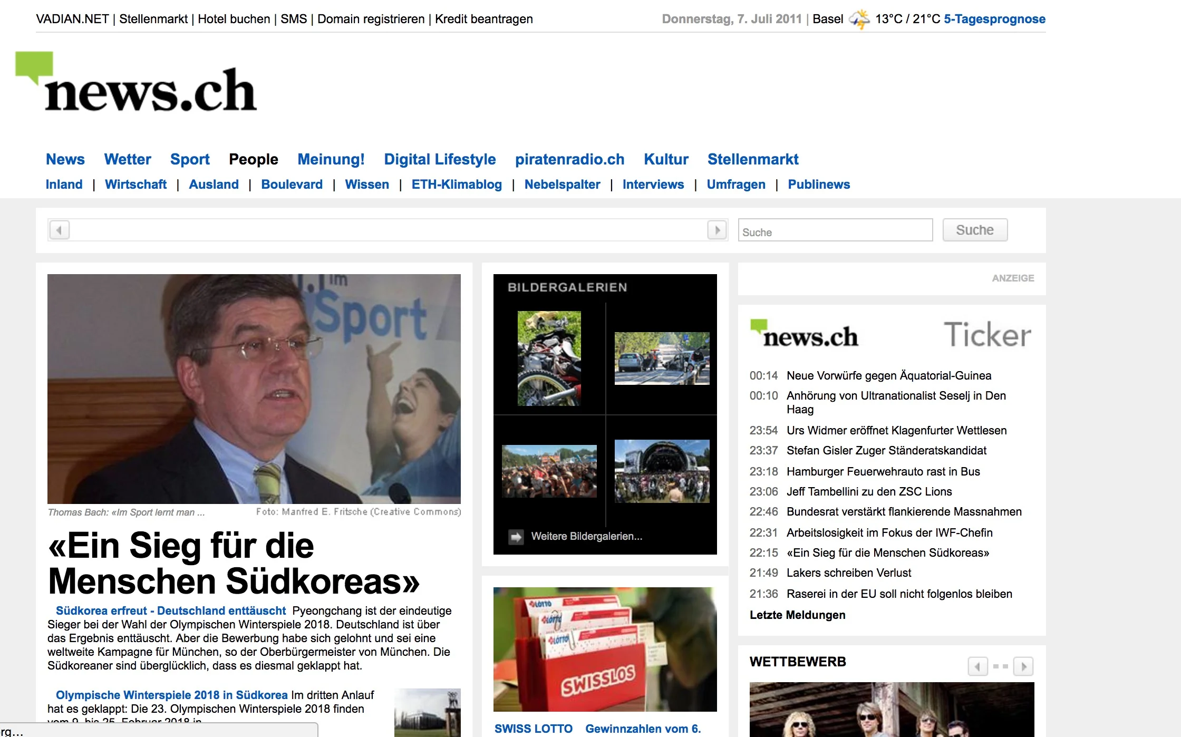This screenshot has width=1181, height=737.
Task: Click the right arrow of news slider
Action: (717, 230)
